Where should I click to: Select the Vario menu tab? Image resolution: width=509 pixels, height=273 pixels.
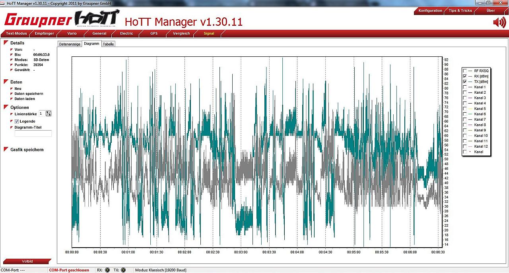72,33
